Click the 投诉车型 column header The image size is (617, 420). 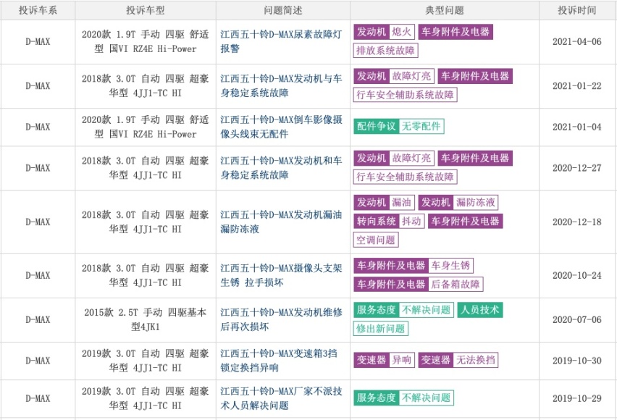pos(146,10)
